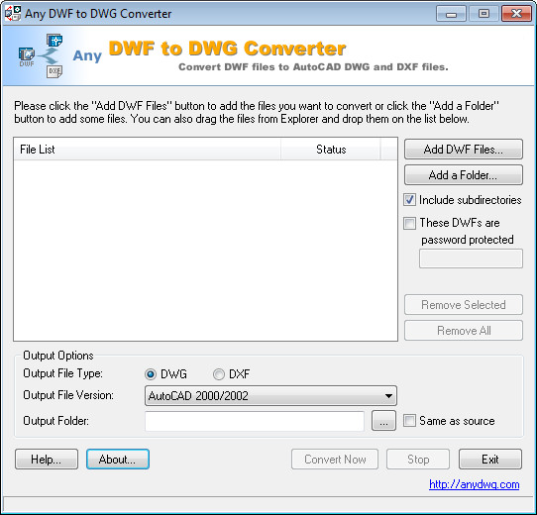Screen dimensions: 537x515
Task: Select the DXF output file type
Action: [x=219, y=374]
